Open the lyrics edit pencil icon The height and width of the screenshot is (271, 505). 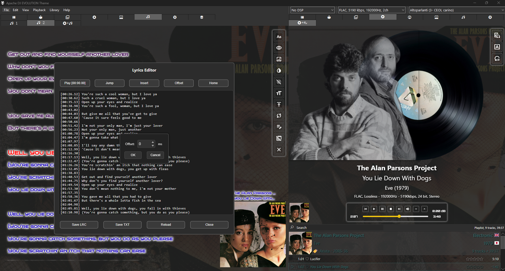(279, 127)
